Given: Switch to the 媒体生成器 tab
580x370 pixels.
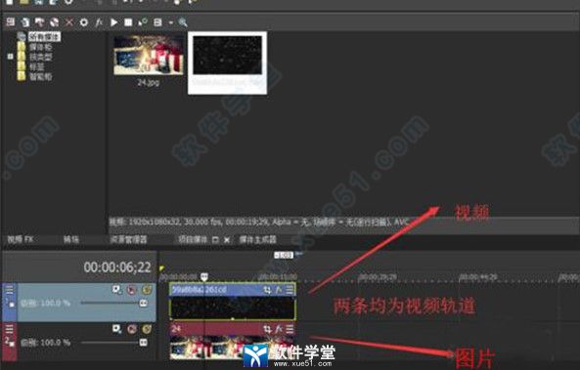Looking at the screenshot, I should pyautogui.click(x=258, y=239).
